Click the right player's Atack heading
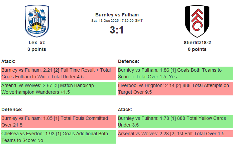The width and height of the screenshot is (234, 154). 125,109
